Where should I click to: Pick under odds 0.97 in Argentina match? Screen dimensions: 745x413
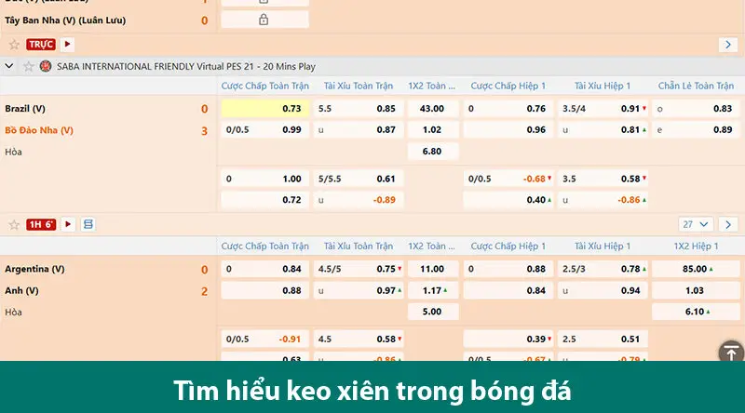[359, 290]
